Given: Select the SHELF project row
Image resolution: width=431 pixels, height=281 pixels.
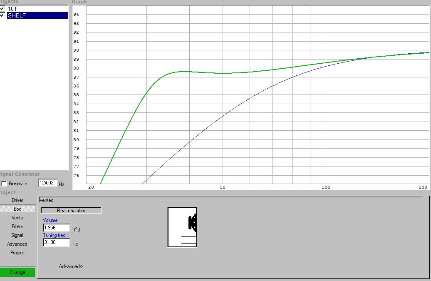Looking at the screenshot, I should 37,15.
